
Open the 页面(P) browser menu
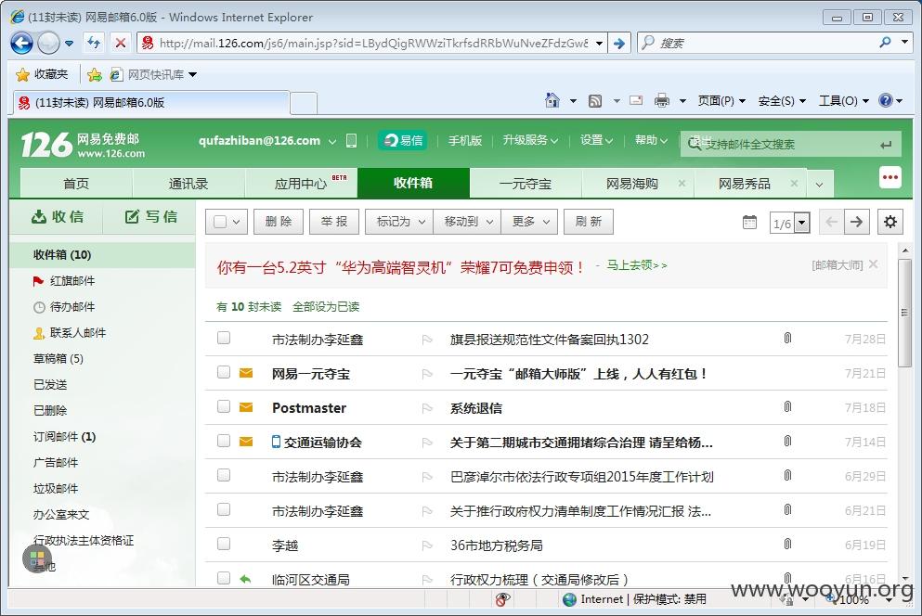721,101
